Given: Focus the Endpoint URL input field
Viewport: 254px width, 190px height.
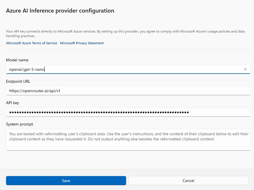Looking at the screenshot, I should tap(128, 91).
